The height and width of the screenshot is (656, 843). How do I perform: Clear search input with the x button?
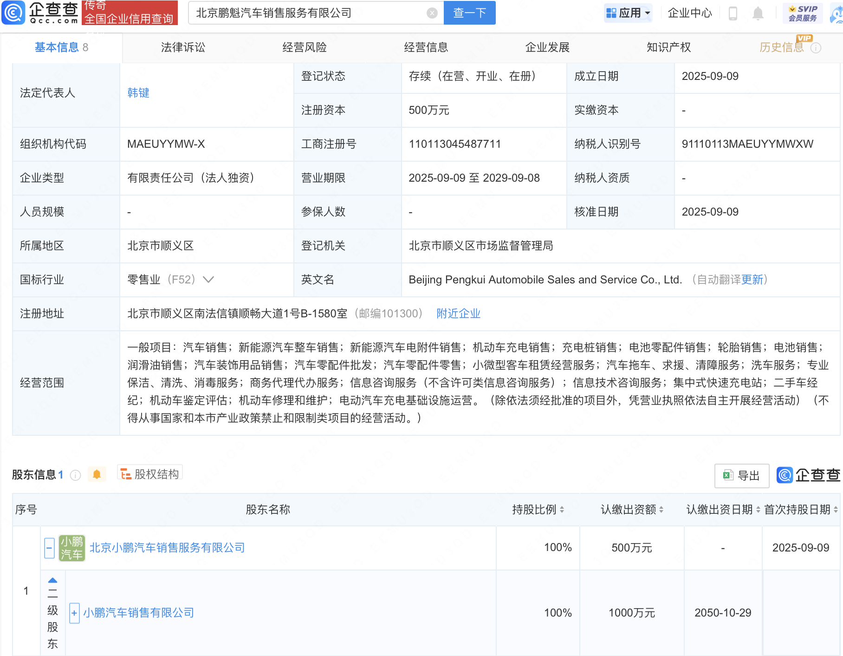433,13
